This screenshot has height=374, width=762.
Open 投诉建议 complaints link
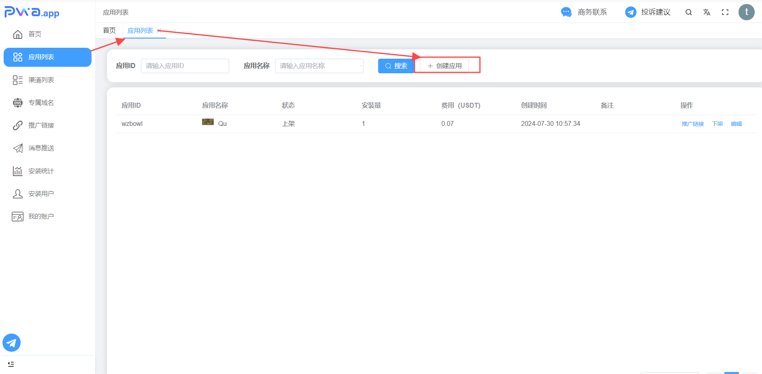[x=648, y=12]
